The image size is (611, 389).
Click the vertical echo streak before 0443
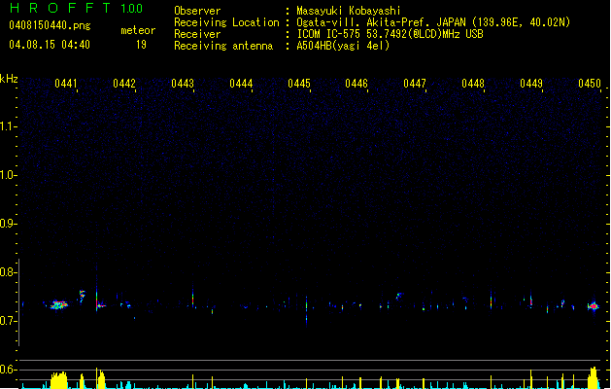pos(192,299)
